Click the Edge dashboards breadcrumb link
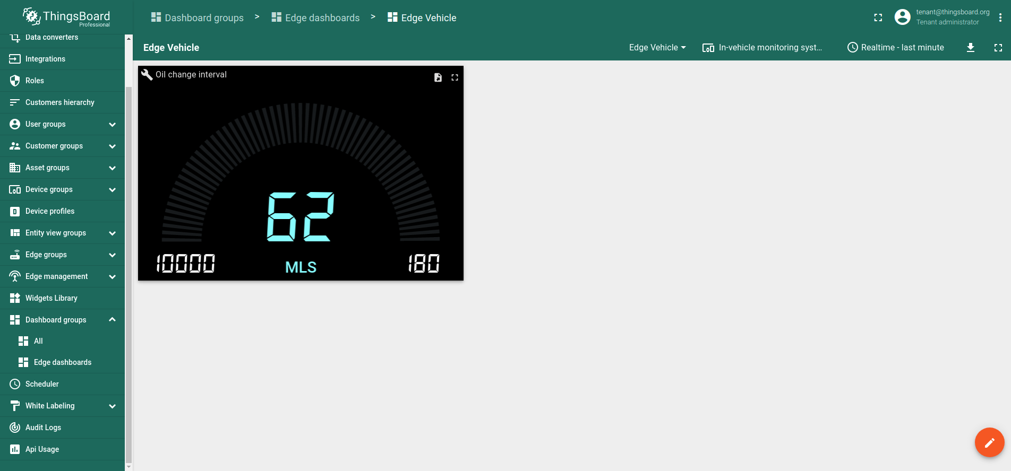The image size is (1011, 471). pyautogui.click(x=316, y=18)
